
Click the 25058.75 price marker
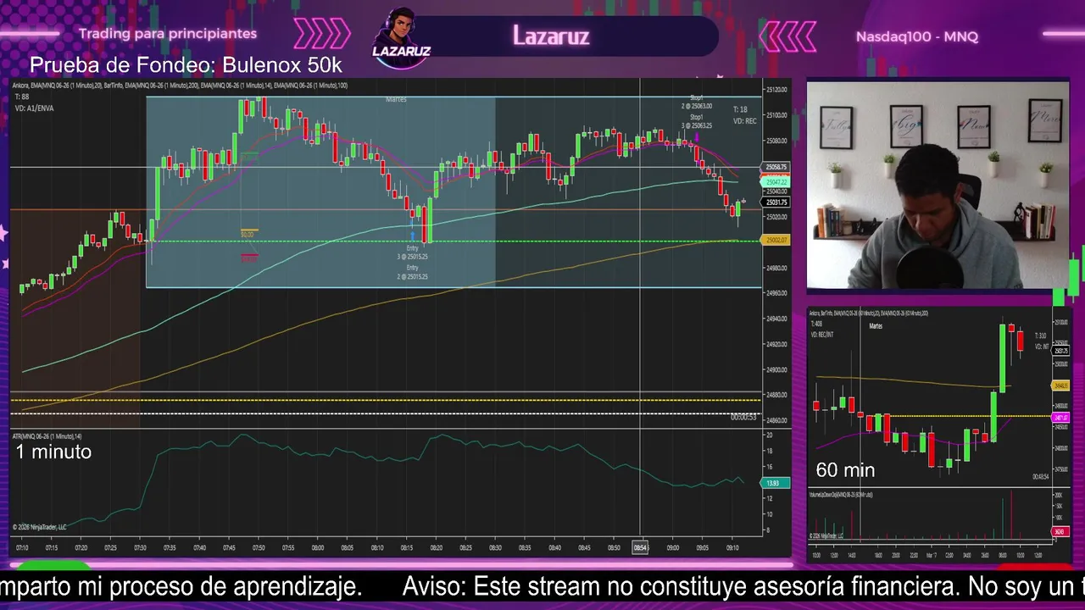(776, 168)
